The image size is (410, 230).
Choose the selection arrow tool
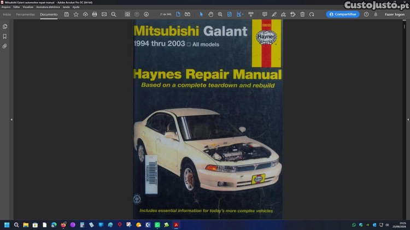pyautogui.click(x=201, y=14)
